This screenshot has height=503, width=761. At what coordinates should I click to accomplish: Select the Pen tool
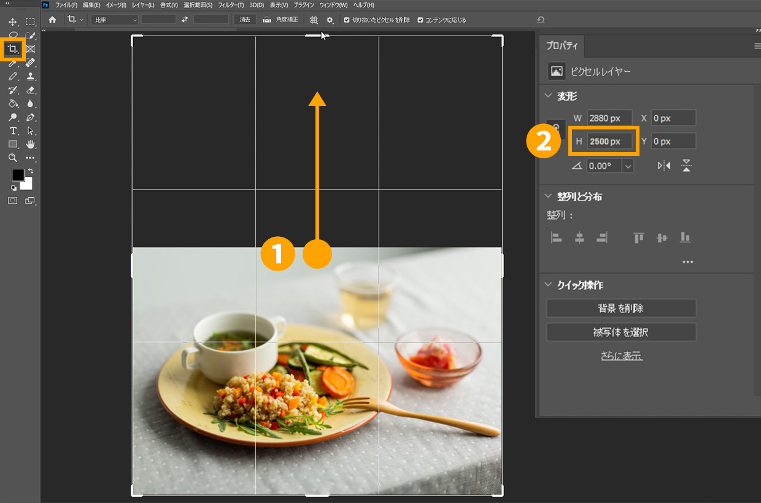tap(30, 117)
